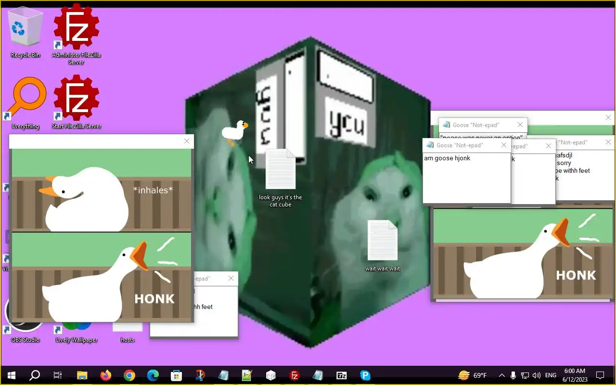Open the hosts file on the desktop

click(x=128, y=332)
